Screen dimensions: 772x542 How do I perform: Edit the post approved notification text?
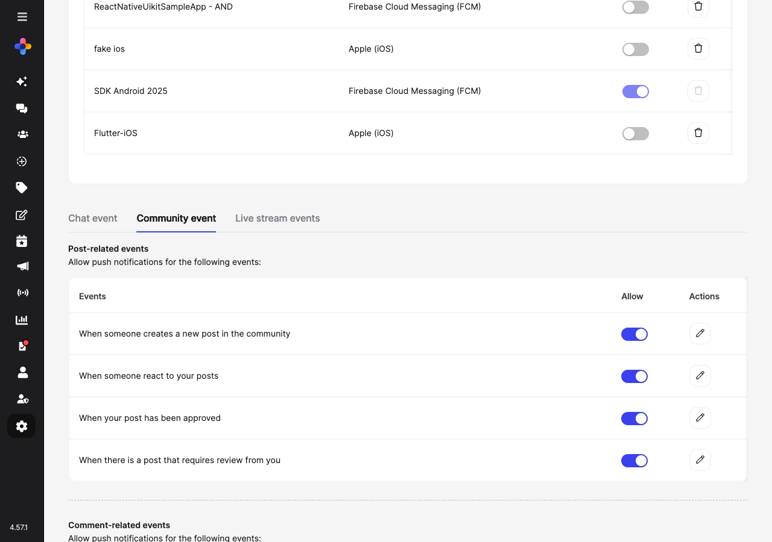700,418
